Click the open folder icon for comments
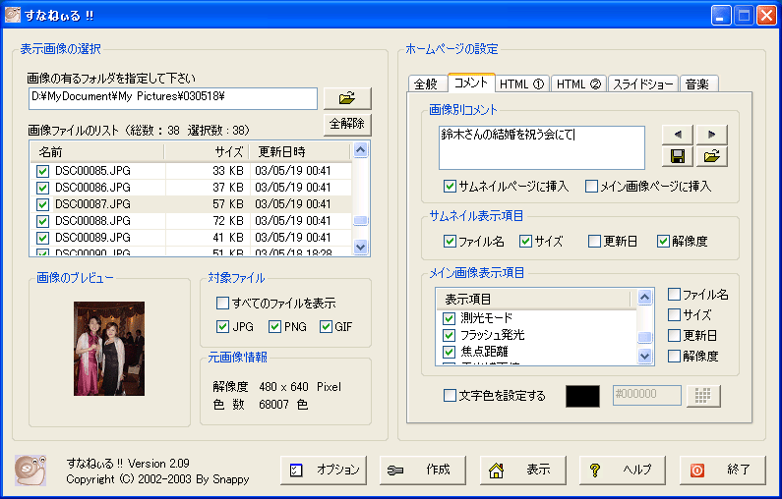Screen dimensions: 782x499 [712, 156]
